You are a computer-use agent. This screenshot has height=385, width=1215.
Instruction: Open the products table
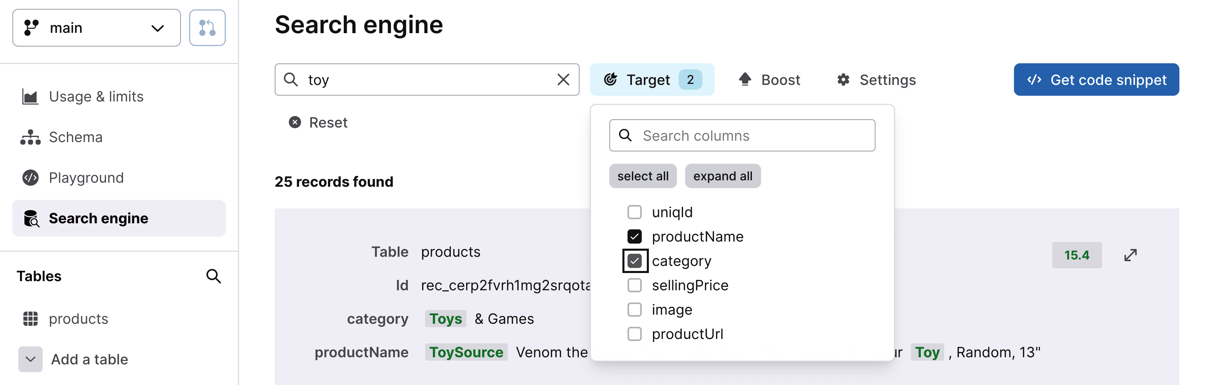[78, 319]
